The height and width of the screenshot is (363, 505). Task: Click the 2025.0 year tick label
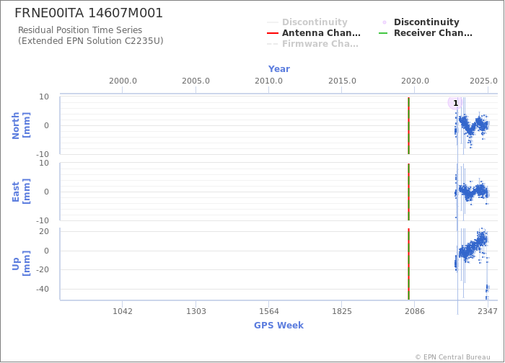[483, 81]
